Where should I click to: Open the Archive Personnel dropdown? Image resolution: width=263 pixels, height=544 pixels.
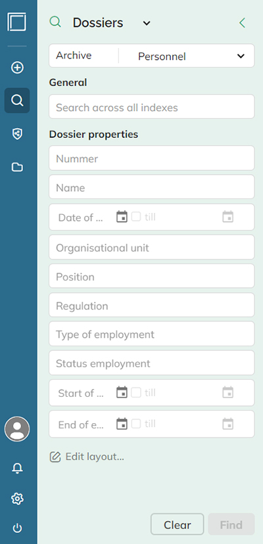click(x=152, y=55)
